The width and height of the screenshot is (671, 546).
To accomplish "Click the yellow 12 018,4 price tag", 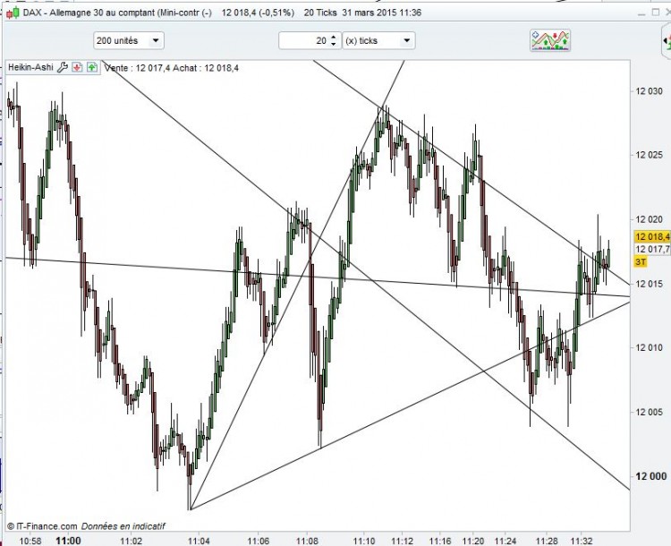I will (652, 236).
